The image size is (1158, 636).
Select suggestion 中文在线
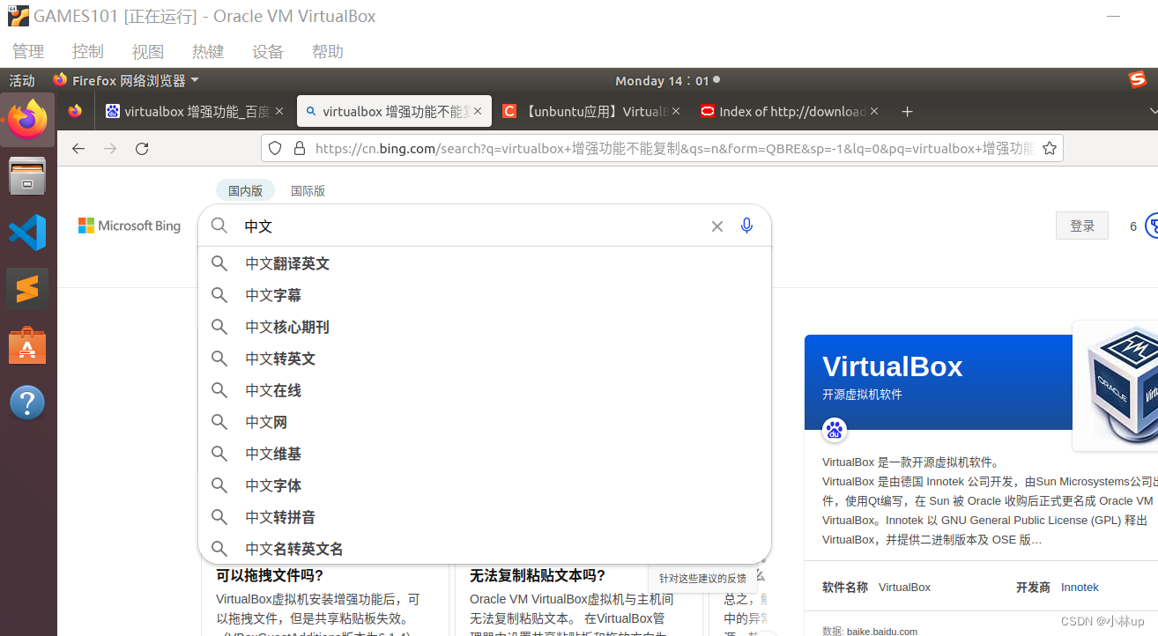485,390
